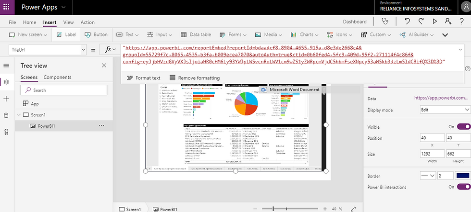The width and height of the screenshot is (471, 212).
Task: Open the Share user icon
Action: point(448,22)
